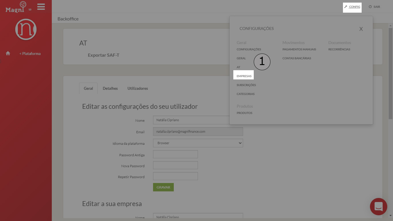Viewport: 393px width, 221px height.
Task: Open the hamburger navigation menu
Action: click(x=41, y=7)
